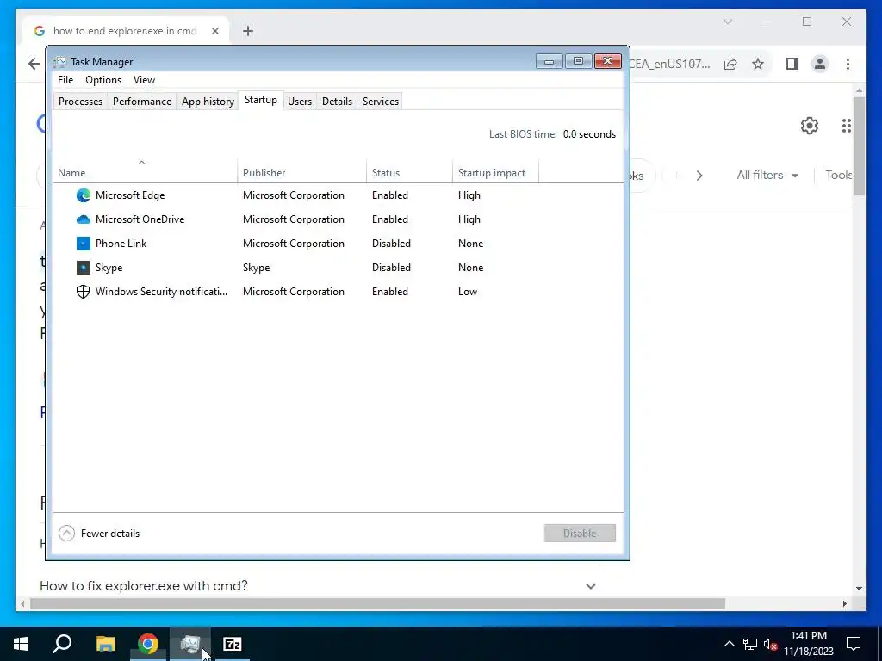Screen dimensions: 882x661
Task: Open Chrome from the taskbar
Action: point(148,644)
